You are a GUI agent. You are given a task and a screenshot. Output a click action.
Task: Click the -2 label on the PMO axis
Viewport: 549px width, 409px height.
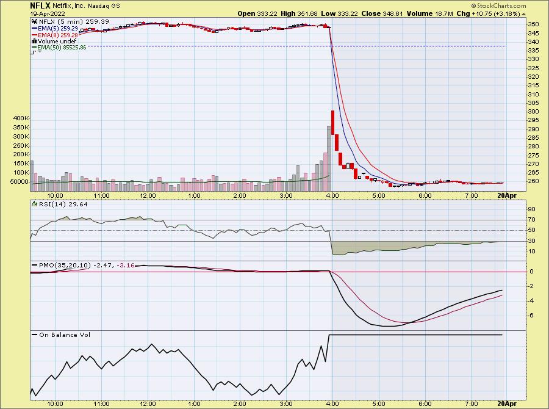[531, 286]
